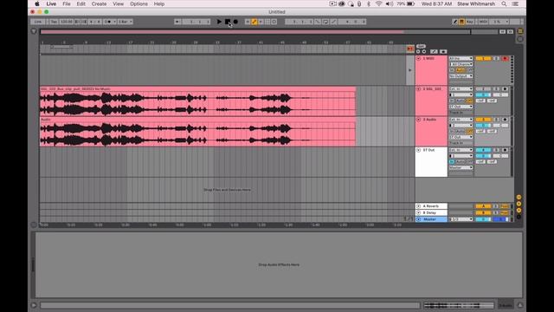The image size is (554, 312).
Task: Open the File menu
Action: click(x=67, y=3)
